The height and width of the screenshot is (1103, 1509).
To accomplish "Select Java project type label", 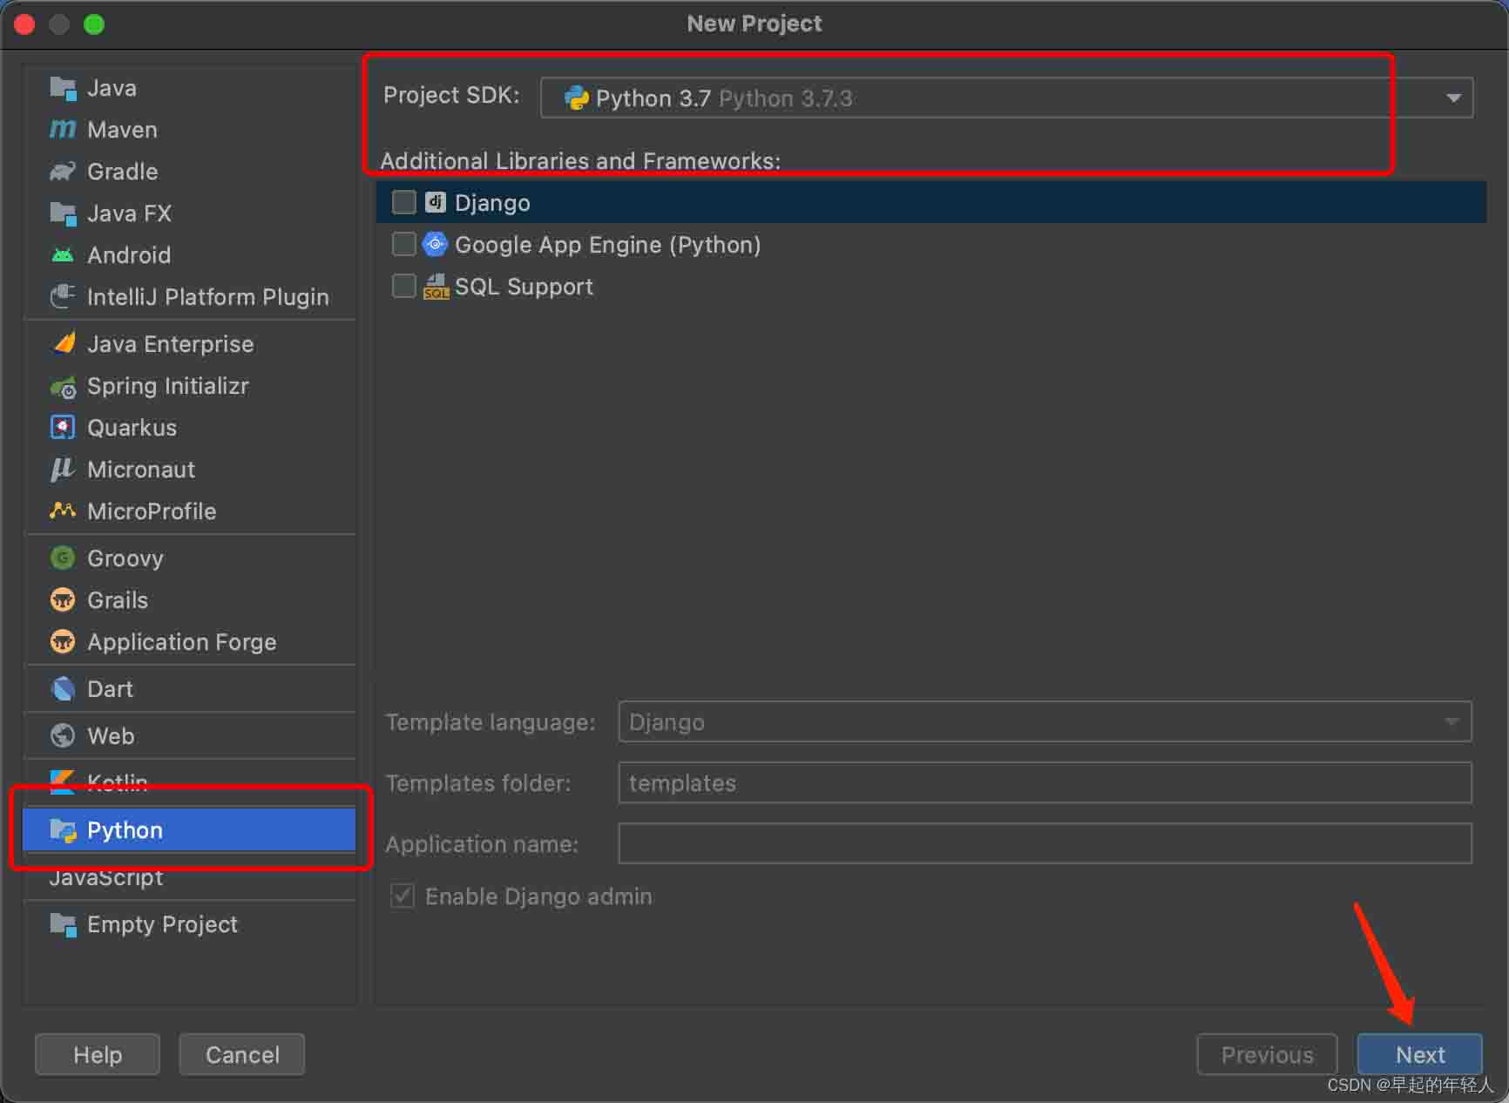I will [x=112, y=88].
